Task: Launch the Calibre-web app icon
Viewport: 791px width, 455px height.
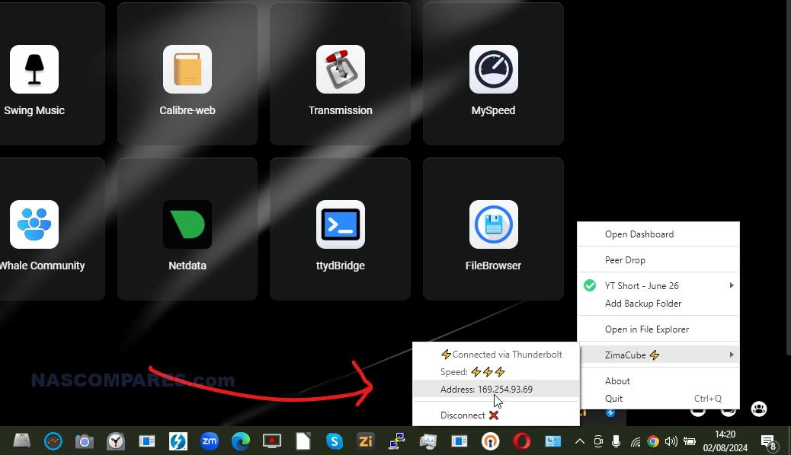Action: pos(187,69)
